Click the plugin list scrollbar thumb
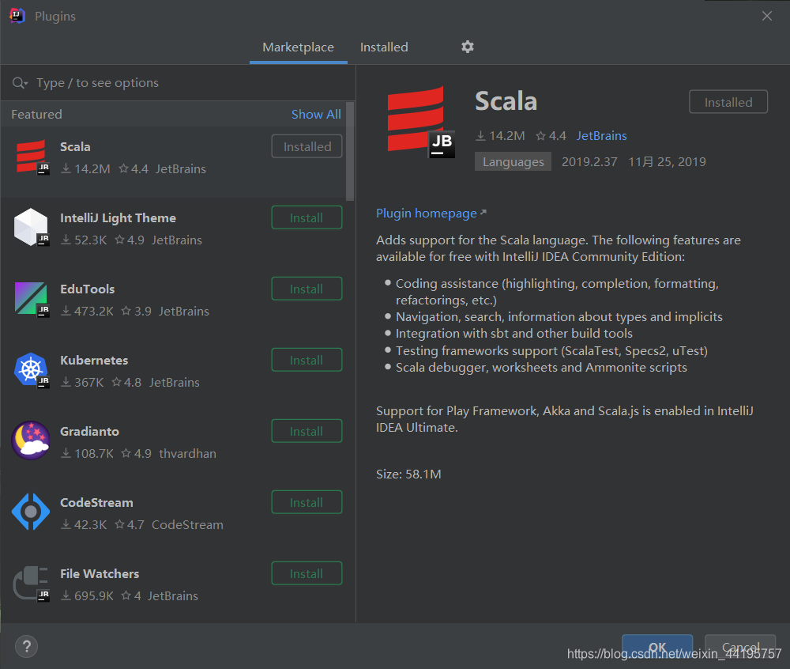Image resolution: width=790 pixels, height=669 pixels. 350,151
